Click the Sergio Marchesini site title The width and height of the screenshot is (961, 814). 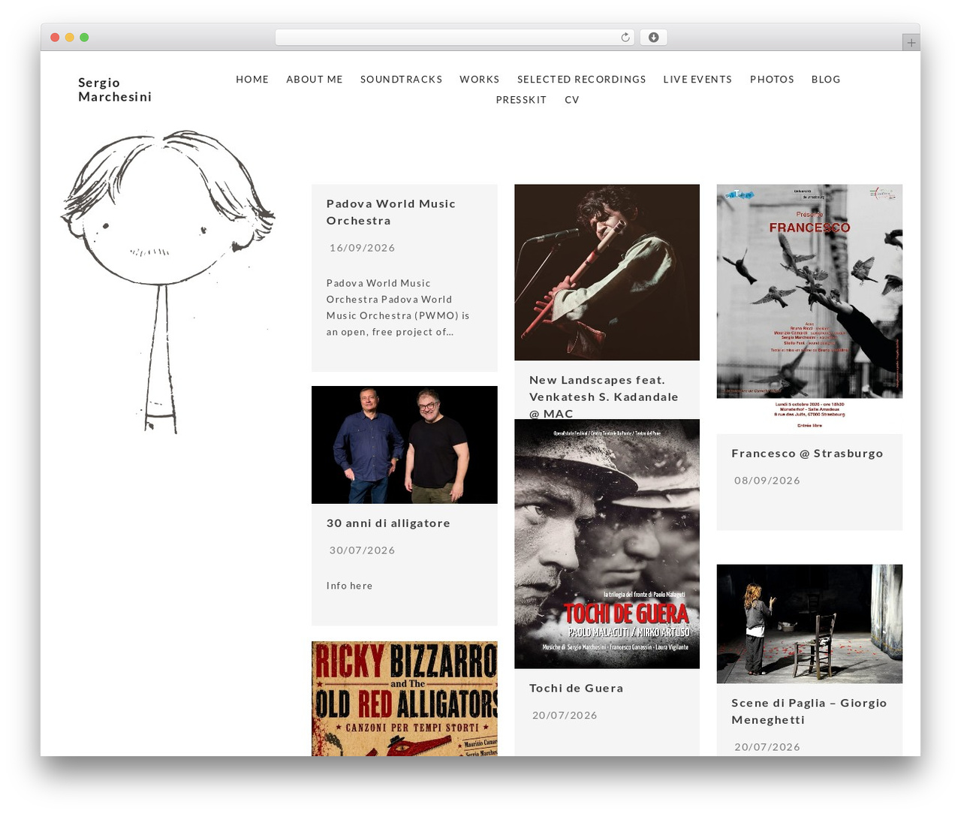pyautogui.click(x=115, y=89)
